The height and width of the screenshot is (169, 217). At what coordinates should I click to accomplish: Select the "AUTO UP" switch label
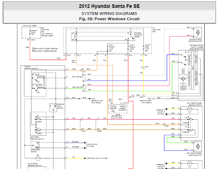coord(36,74)
